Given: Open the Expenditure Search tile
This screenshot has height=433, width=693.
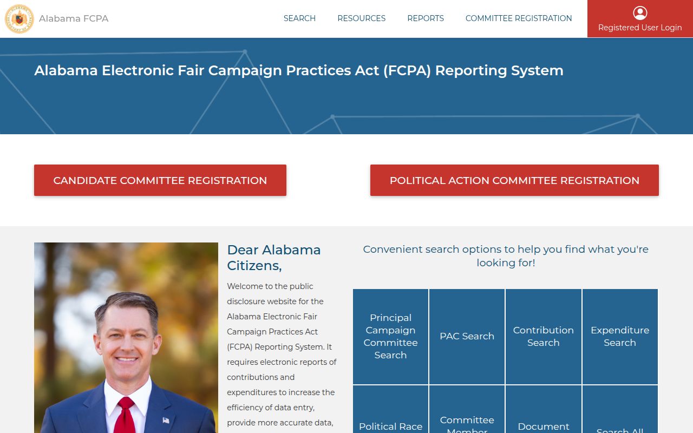Looking at the screenshot, I should [620, 336].
